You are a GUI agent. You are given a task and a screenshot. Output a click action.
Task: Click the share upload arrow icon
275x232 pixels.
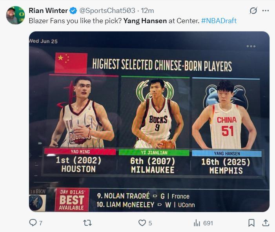(x=266, y=223)
